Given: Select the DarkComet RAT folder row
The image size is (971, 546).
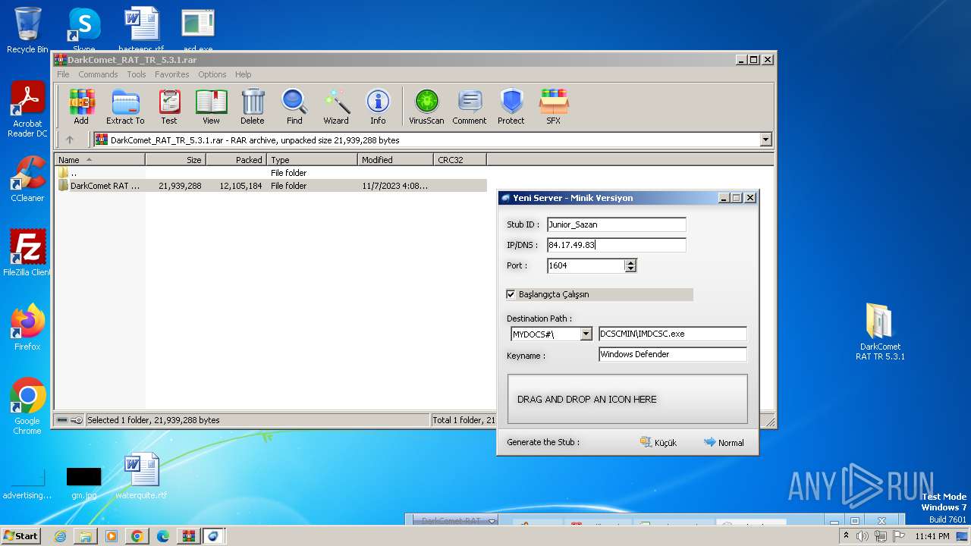Looking at the screenshot, I should click(271, 186).
